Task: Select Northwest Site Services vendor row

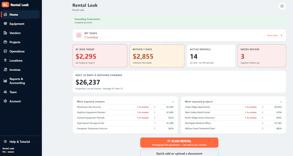Action: (125, 107)
